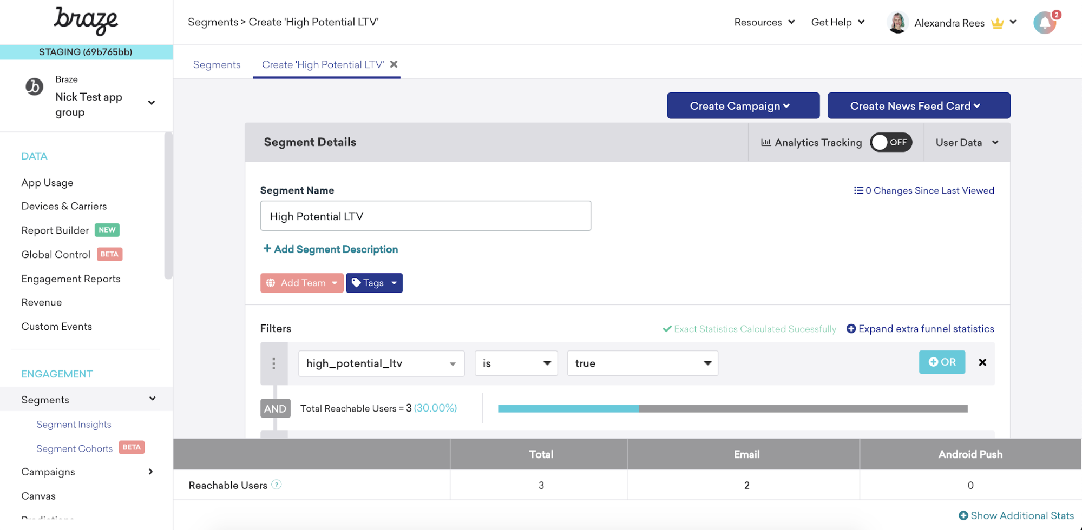Select the Create 'High Potential LTV' tab
This screenshot has height=530, width=1082.
click(323, 65)
